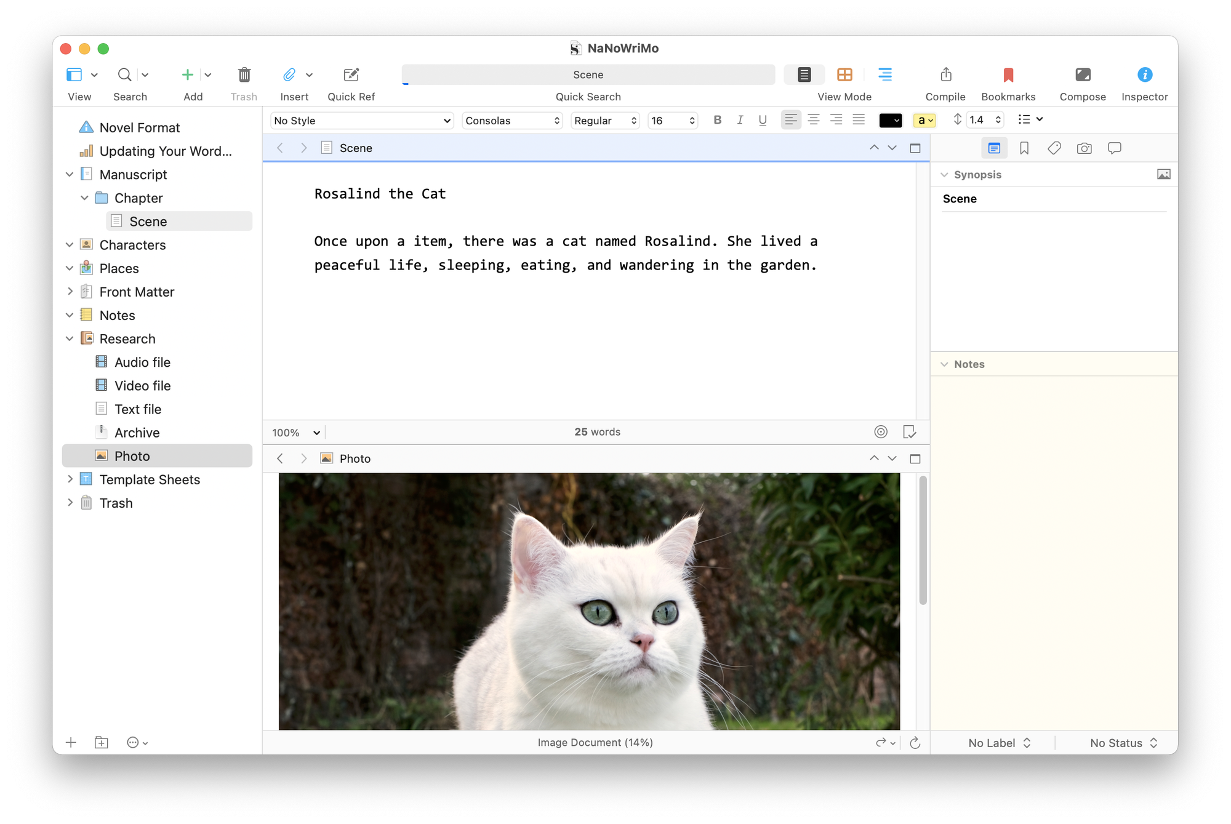Image resolution: width=1231 pixels, height=824 pixels.
Task: Collapse the Research folder
Action: click(x=70, y=338)
